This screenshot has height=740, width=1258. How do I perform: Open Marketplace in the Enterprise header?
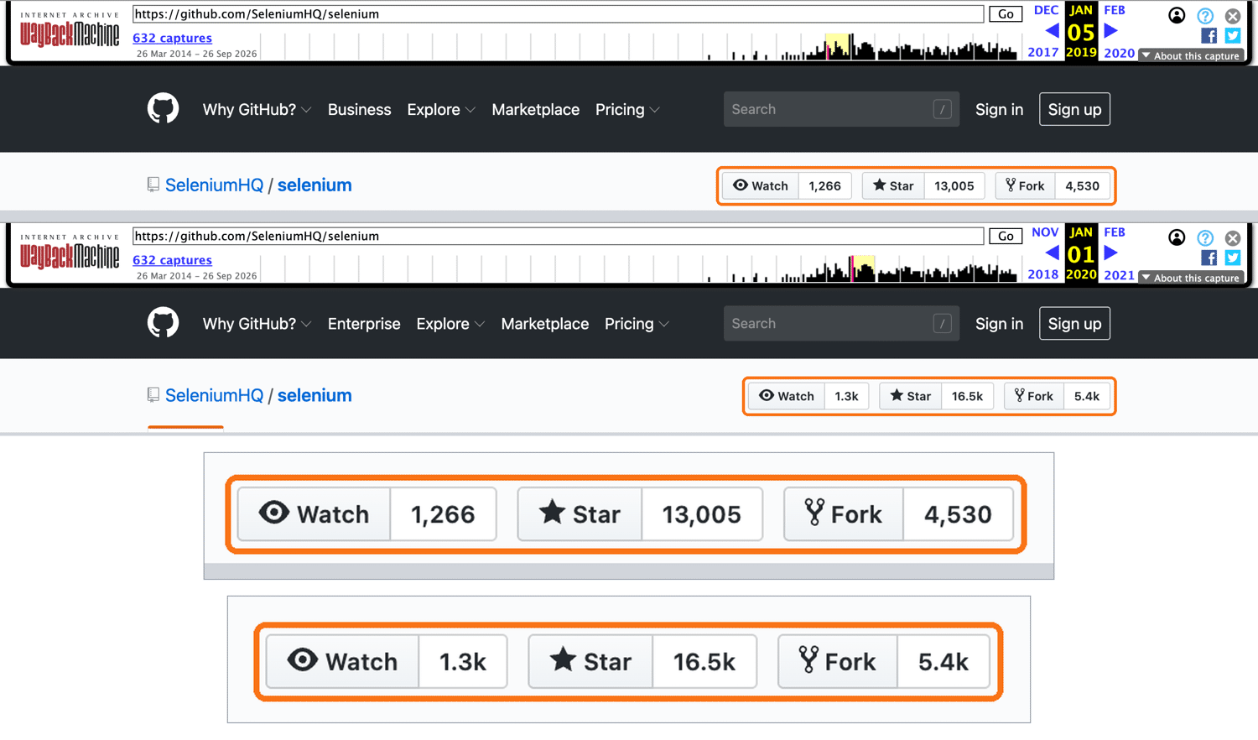click(544, 323)
